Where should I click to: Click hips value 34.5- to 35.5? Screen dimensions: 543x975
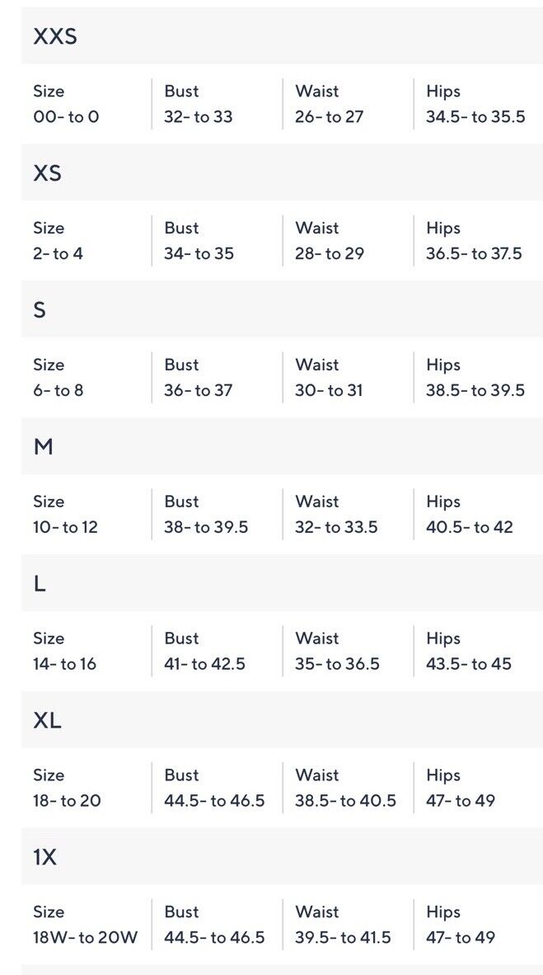(x=476, y=117)
